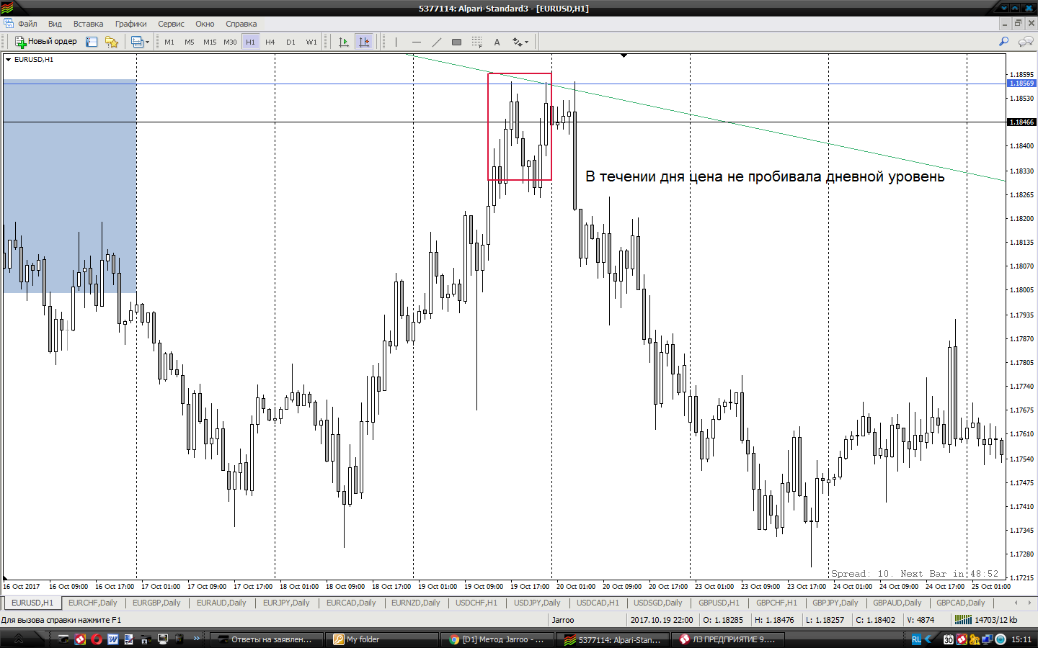Switch to GBPCHF,H1 chart tab
This screenshot has width=1038, height=648.
[776, 603]
